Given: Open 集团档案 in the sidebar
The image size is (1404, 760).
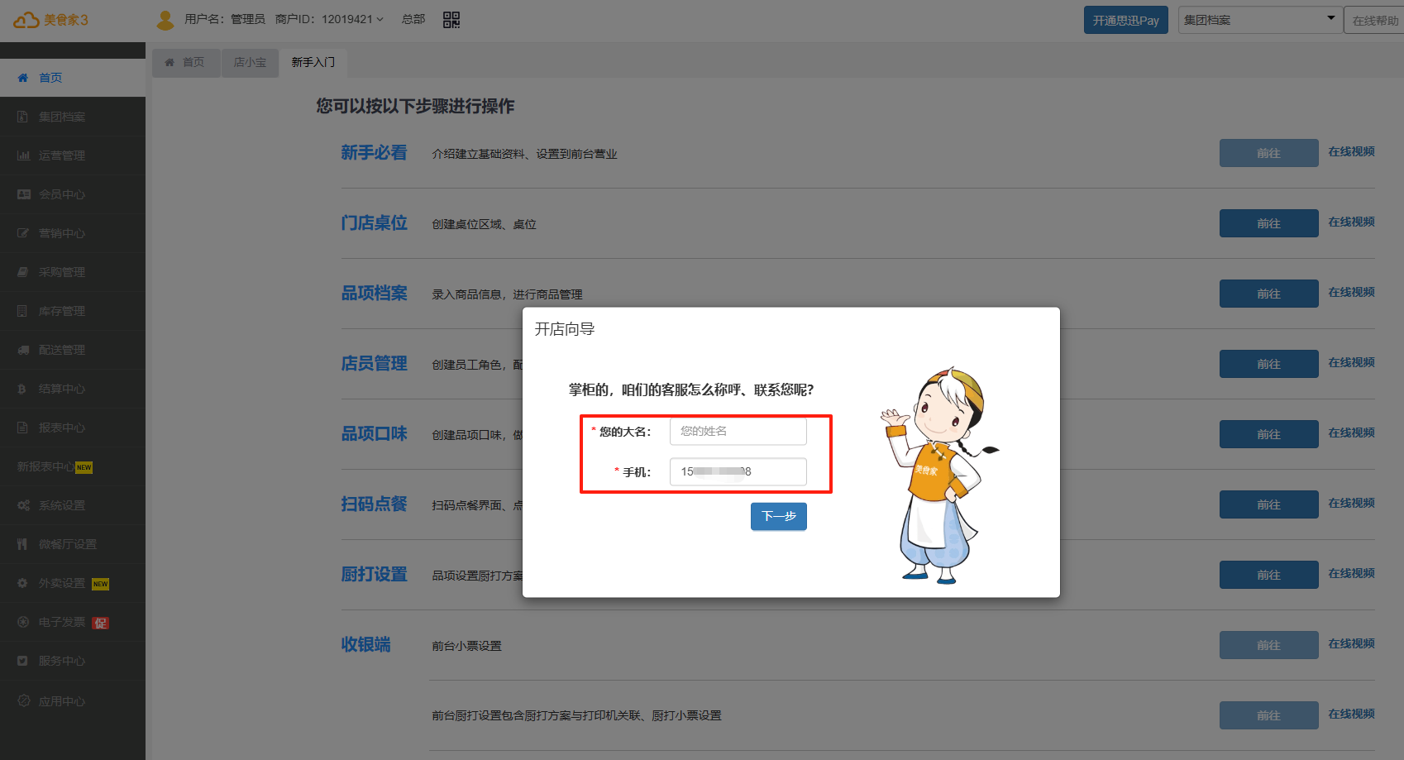Looking at the screenshot, I should click(62, 117).
